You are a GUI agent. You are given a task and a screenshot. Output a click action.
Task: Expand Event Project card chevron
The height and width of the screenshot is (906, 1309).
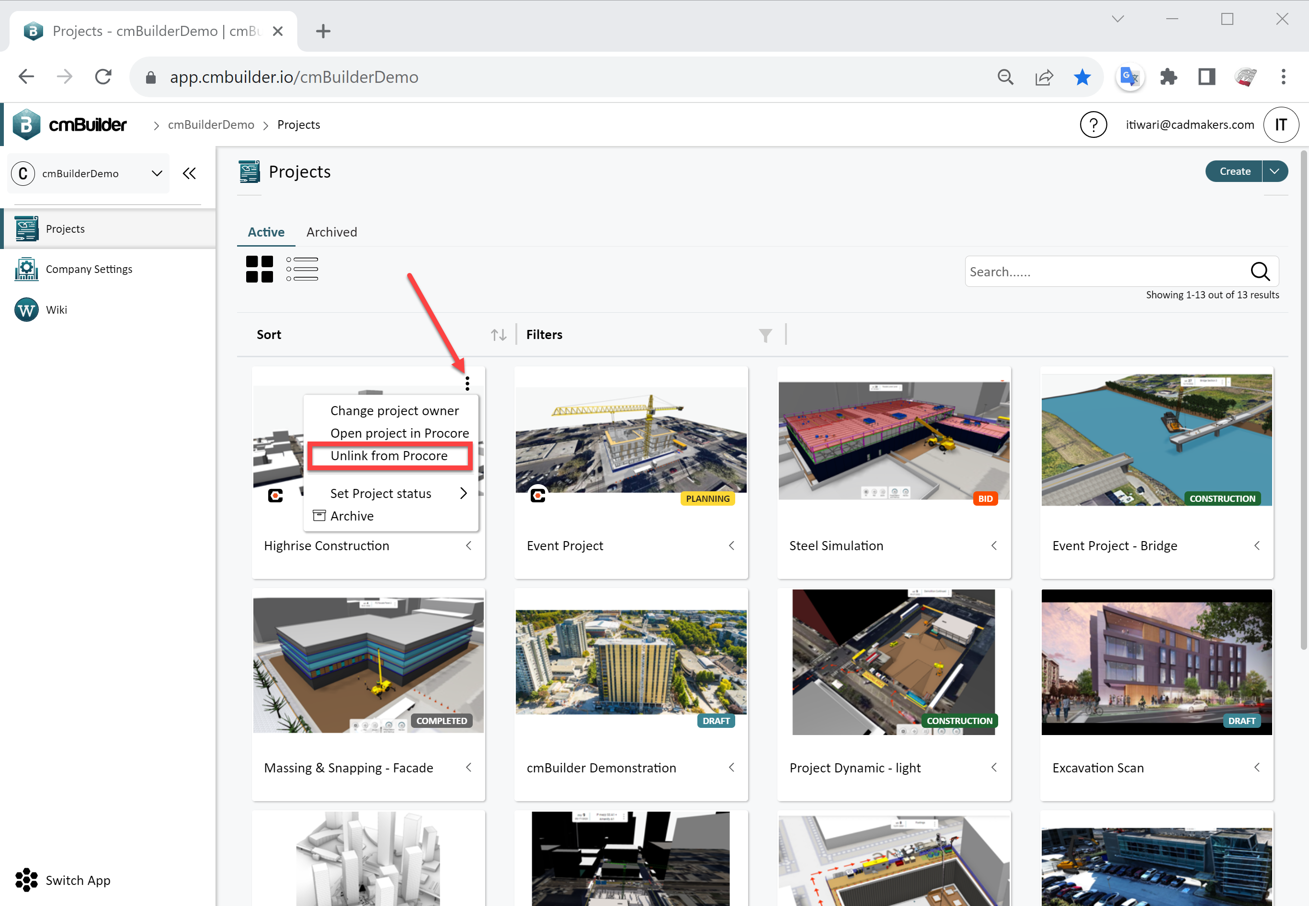coord(731,545)
